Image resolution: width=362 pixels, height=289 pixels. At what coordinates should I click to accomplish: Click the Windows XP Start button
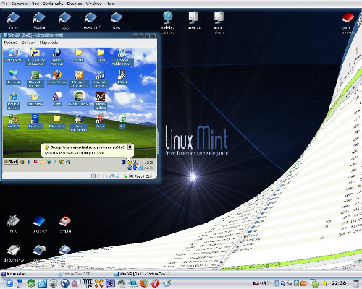[11, 162]
